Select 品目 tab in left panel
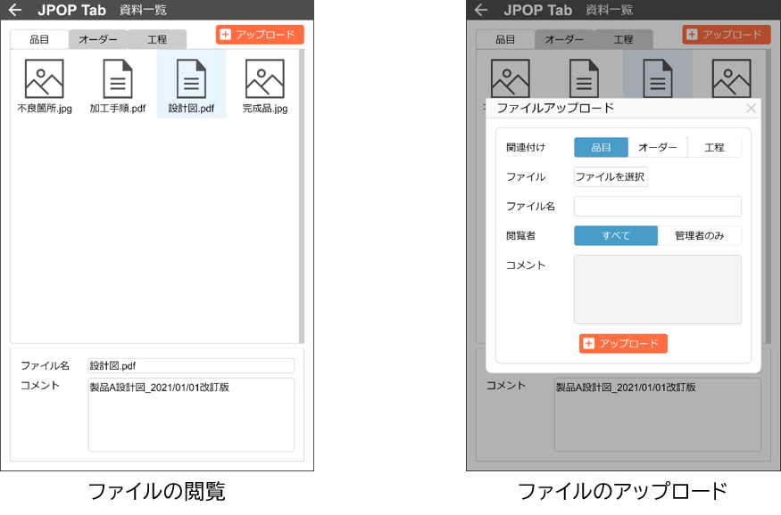This screenshot has height=515, width=781. [x=39, y=39]
